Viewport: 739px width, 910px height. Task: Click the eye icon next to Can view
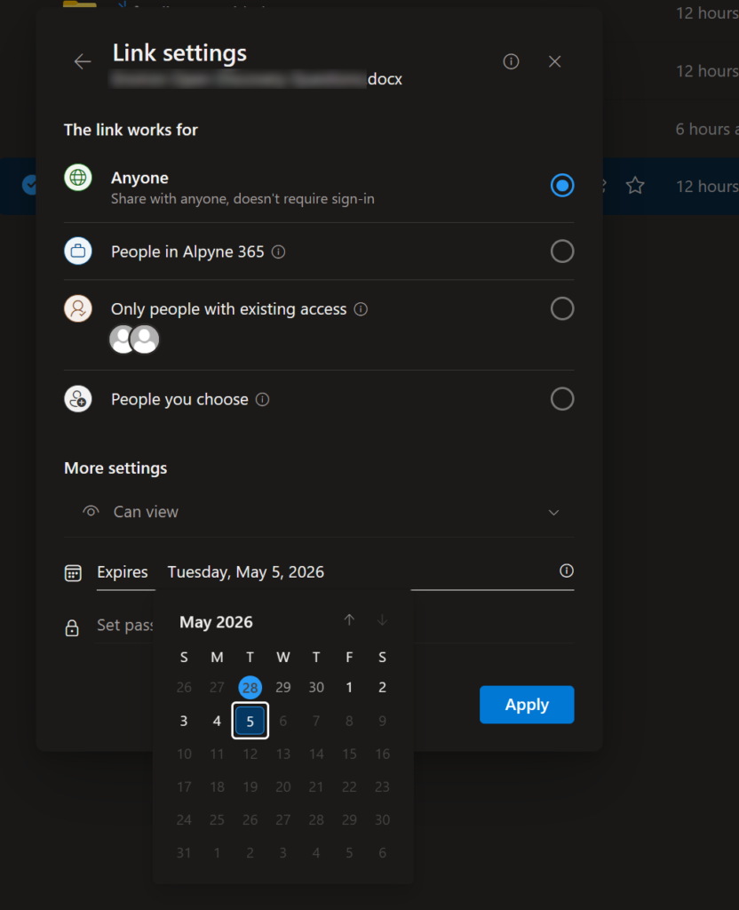coord(90,511)
